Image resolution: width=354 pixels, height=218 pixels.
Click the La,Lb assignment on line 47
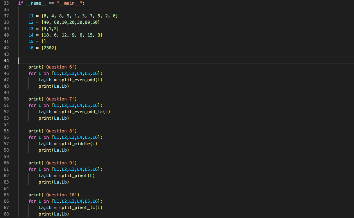pyautogui.click(x=45, y=80)
